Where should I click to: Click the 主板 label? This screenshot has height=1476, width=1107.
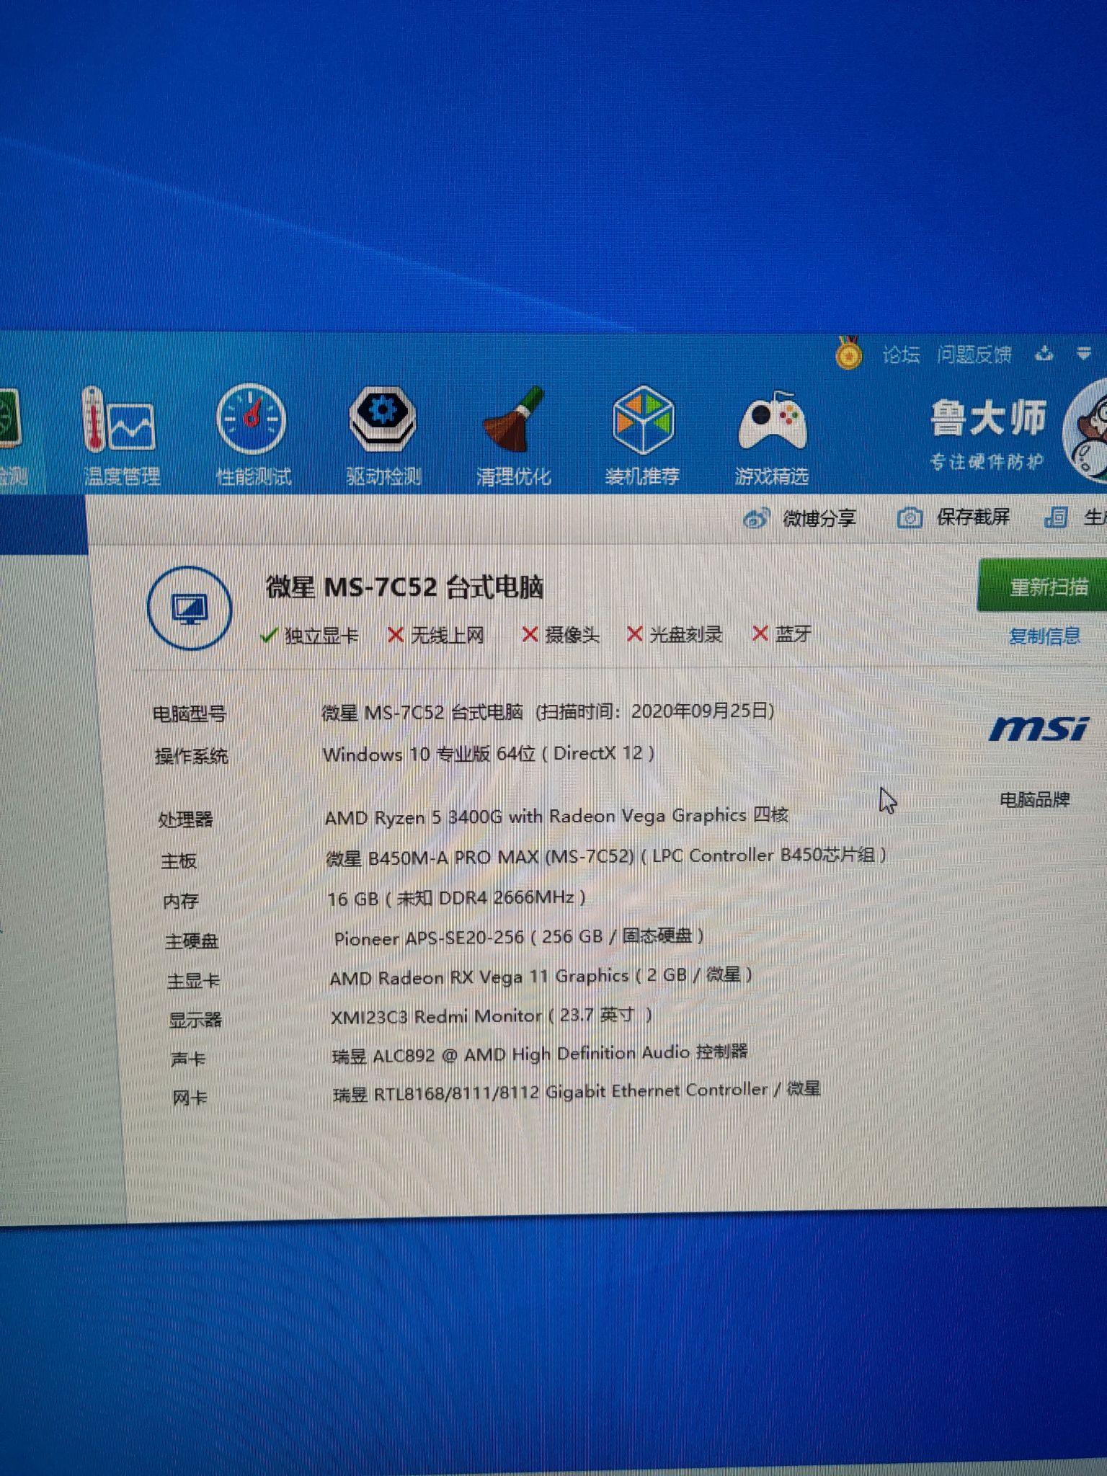pyautogui.click(x=179, y=861)
